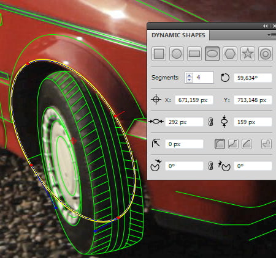Select the dynamic star shape icon

(x=248, y=54)
